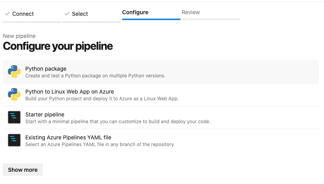Select Python to Linux Web App on Azure
324x184 pixels.
click(x=70, y=92)
